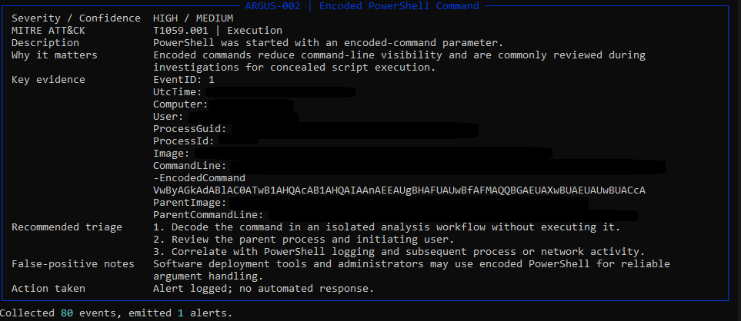Image resolution: width=741 pixels, height=321 pixels.
Task: Click the Collected 80 events status line
Action: [x=116, y=313]
